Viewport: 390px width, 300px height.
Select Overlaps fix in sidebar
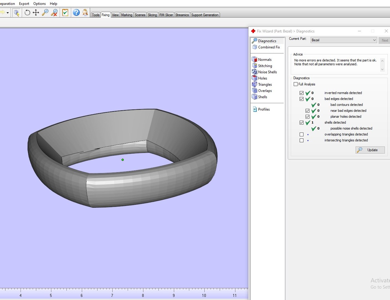262,91
